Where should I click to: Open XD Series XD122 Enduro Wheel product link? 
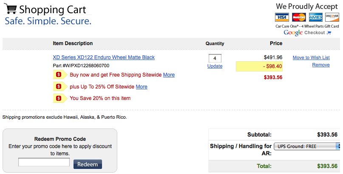point(104,57)
